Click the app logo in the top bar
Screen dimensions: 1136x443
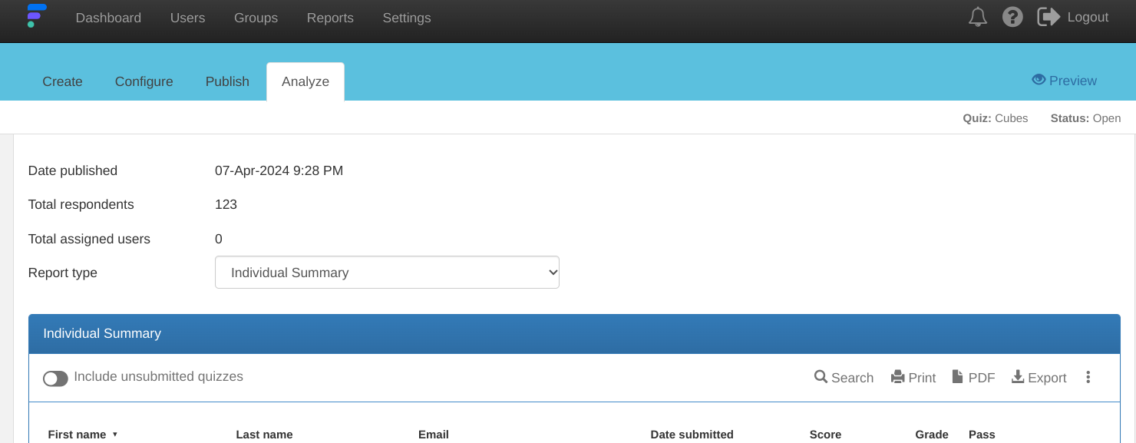point(36,16)
